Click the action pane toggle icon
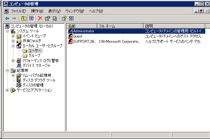Image resolution: width=210 pixels, height=139 pixels. tap(71, 18)
